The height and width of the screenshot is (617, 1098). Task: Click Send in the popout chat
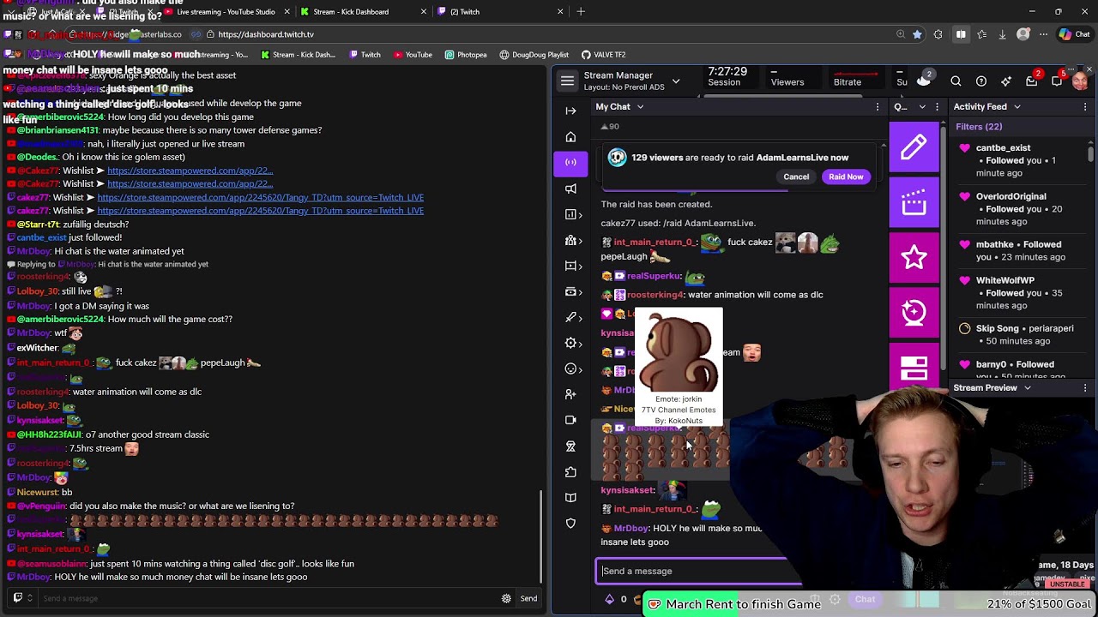click(x=528, y=598)
